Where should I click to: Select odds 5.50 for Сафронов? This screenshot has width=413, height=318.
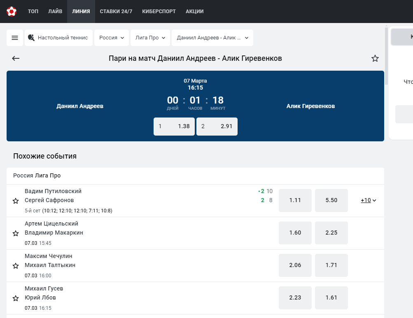point(331,200)
